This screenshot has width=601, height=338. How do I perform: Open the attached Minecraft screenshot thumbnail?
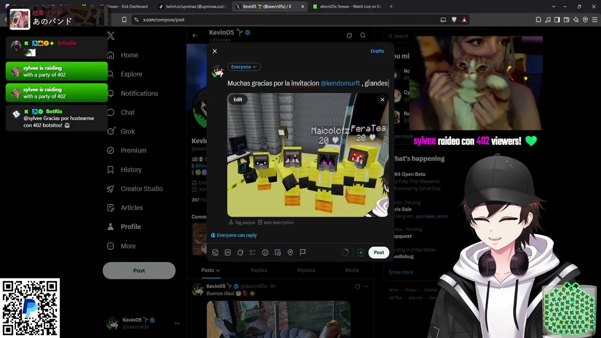(308, 155)
